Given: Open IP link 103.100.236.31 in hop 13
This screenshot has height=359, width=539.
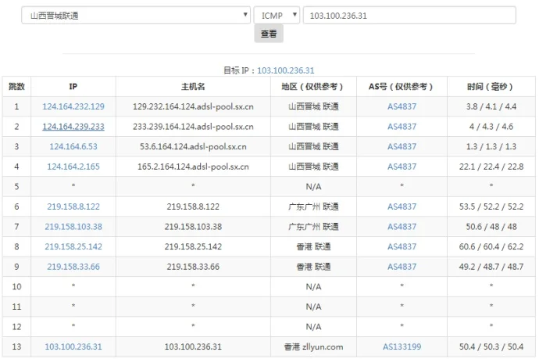Looking at the screenshot, I should [x=73, y=346].
